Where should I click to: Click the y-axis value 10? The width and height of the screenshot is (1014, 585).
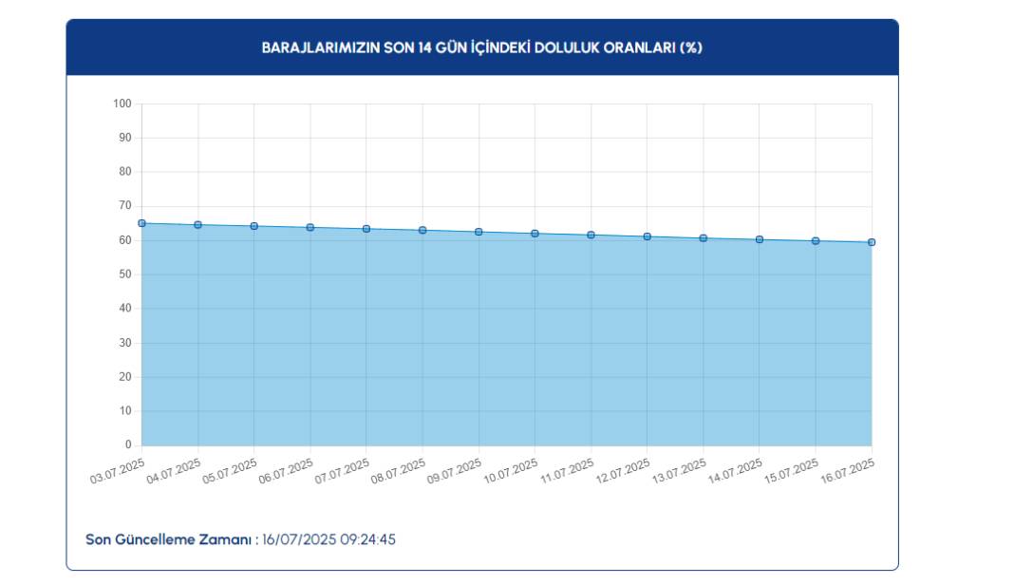124,411
